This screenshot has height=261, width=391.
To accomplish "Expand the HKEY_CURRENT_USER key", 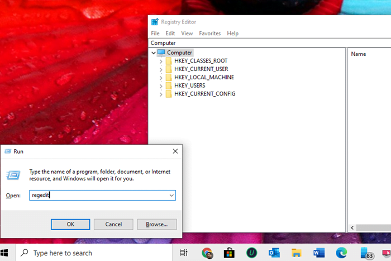I will 161,69.
